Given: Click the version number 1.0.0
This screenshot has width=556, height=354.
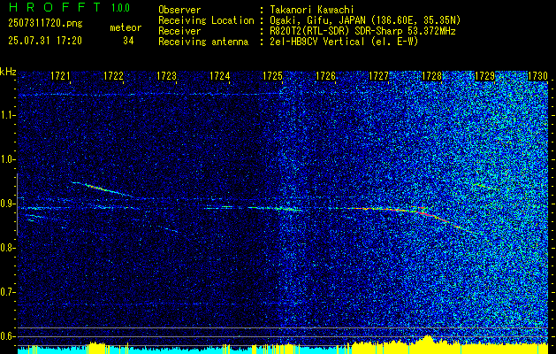Looking at the screenshot, I should [120, 8].
